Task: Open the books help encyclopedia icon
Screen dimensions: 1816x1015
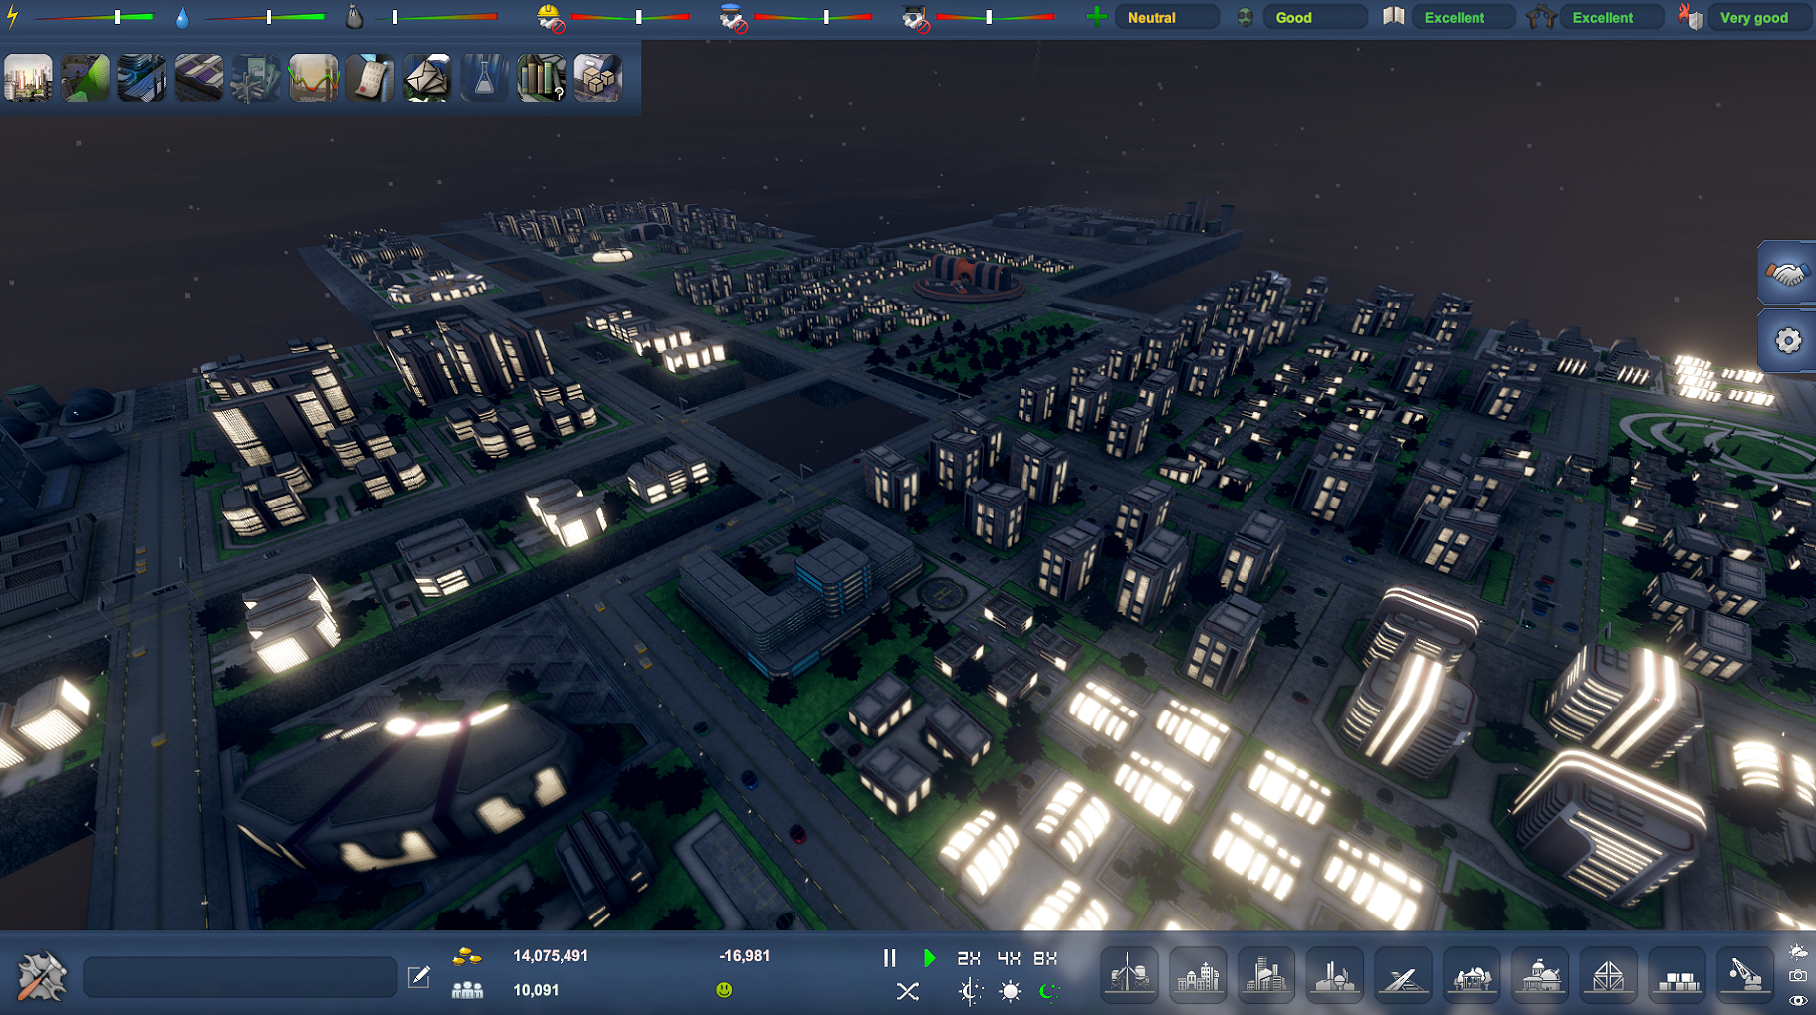Action: [542, 78]
